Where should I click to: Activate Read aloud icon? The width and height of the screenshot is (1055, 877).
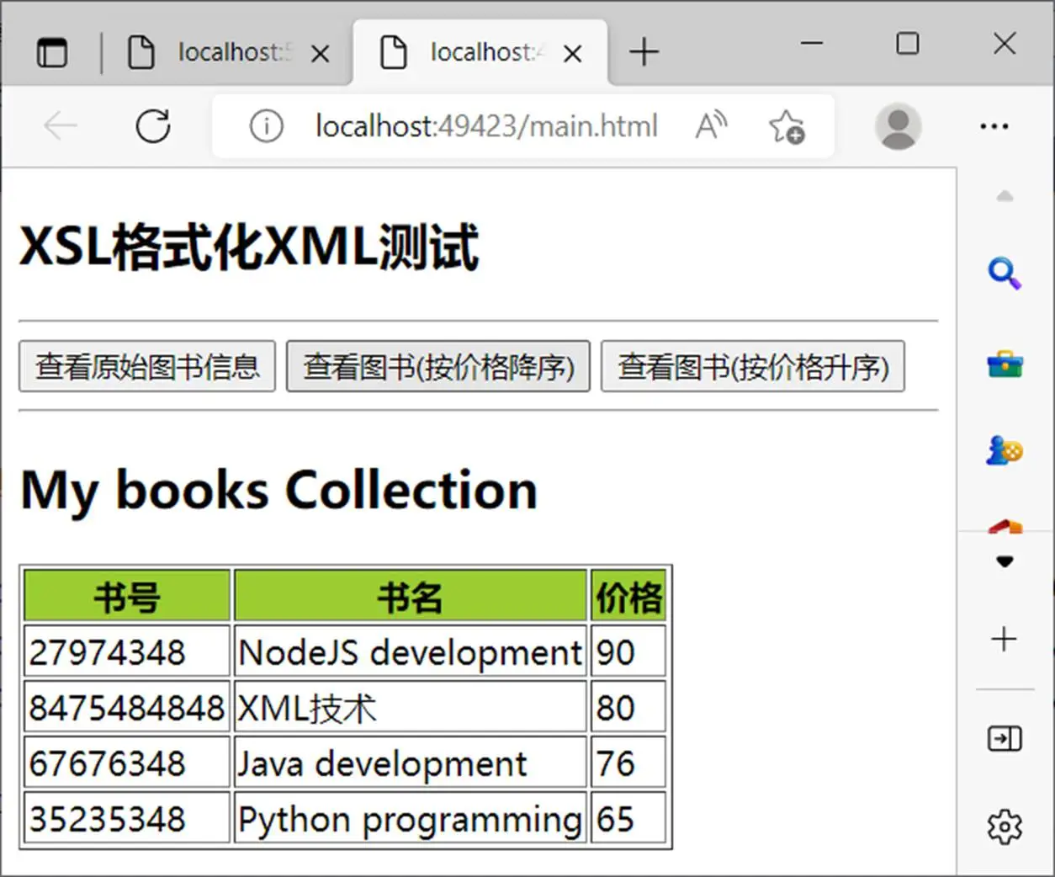[712, 127]
